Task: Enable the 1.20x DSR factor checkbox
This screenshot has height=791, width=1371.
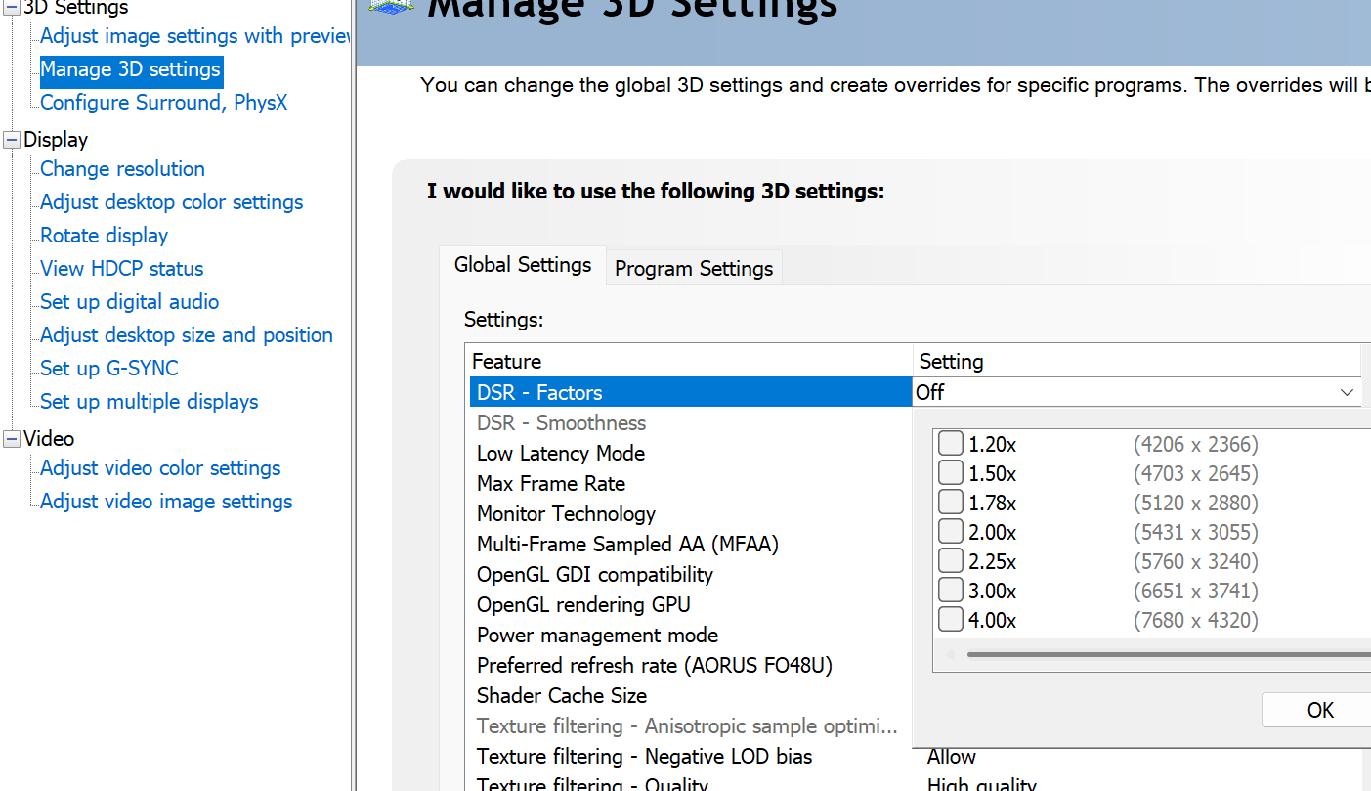Action: coord(951,444)
